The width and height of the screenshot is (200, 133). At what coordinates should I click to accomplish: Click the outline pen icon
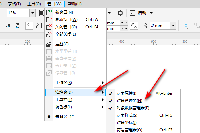[146, 26]
